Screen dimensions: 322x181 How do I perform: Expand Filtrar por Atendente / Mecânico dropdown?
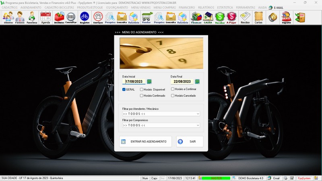(198, 114)
